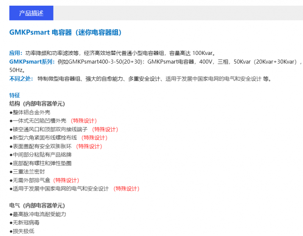The height and width of the screenshot is (236, 303).
Task: Open the 产品描述 tab
Action: click(31, 13)
